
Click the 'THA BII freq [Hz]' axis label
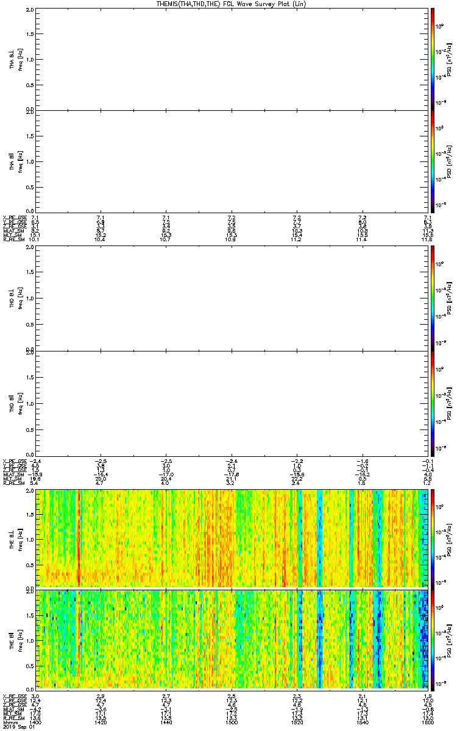[16, 161]
